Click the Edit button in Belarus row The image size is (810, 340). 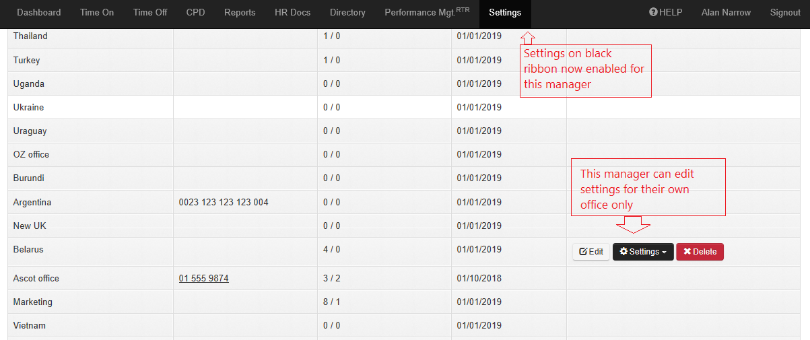(x=591, y=252)
